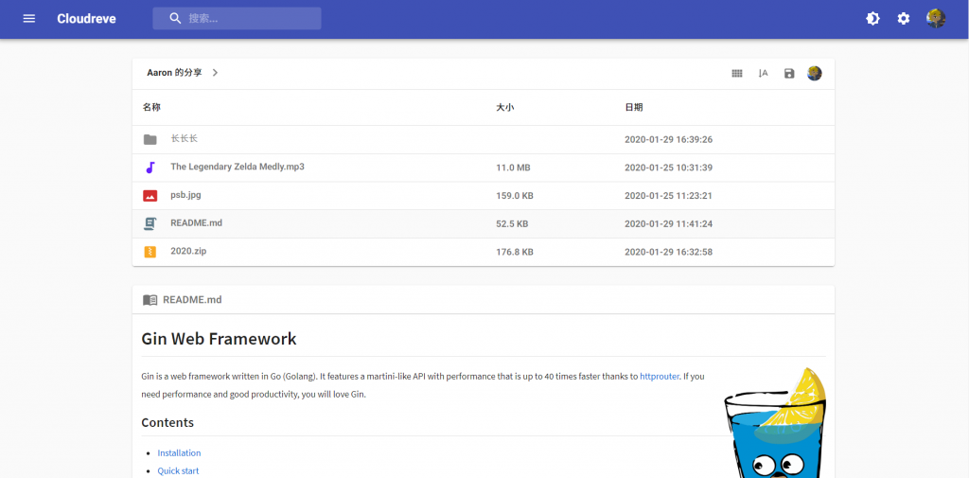Screen dimensions: 969x478
Task: Sort by the 名称 column header
Action: (x=151, y=108)
